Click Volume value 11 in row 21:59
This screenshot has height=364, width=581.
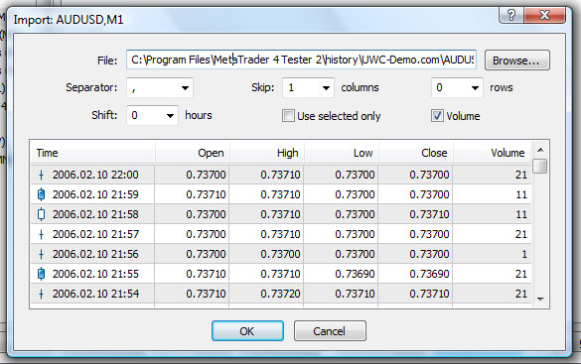coord(521,194)
